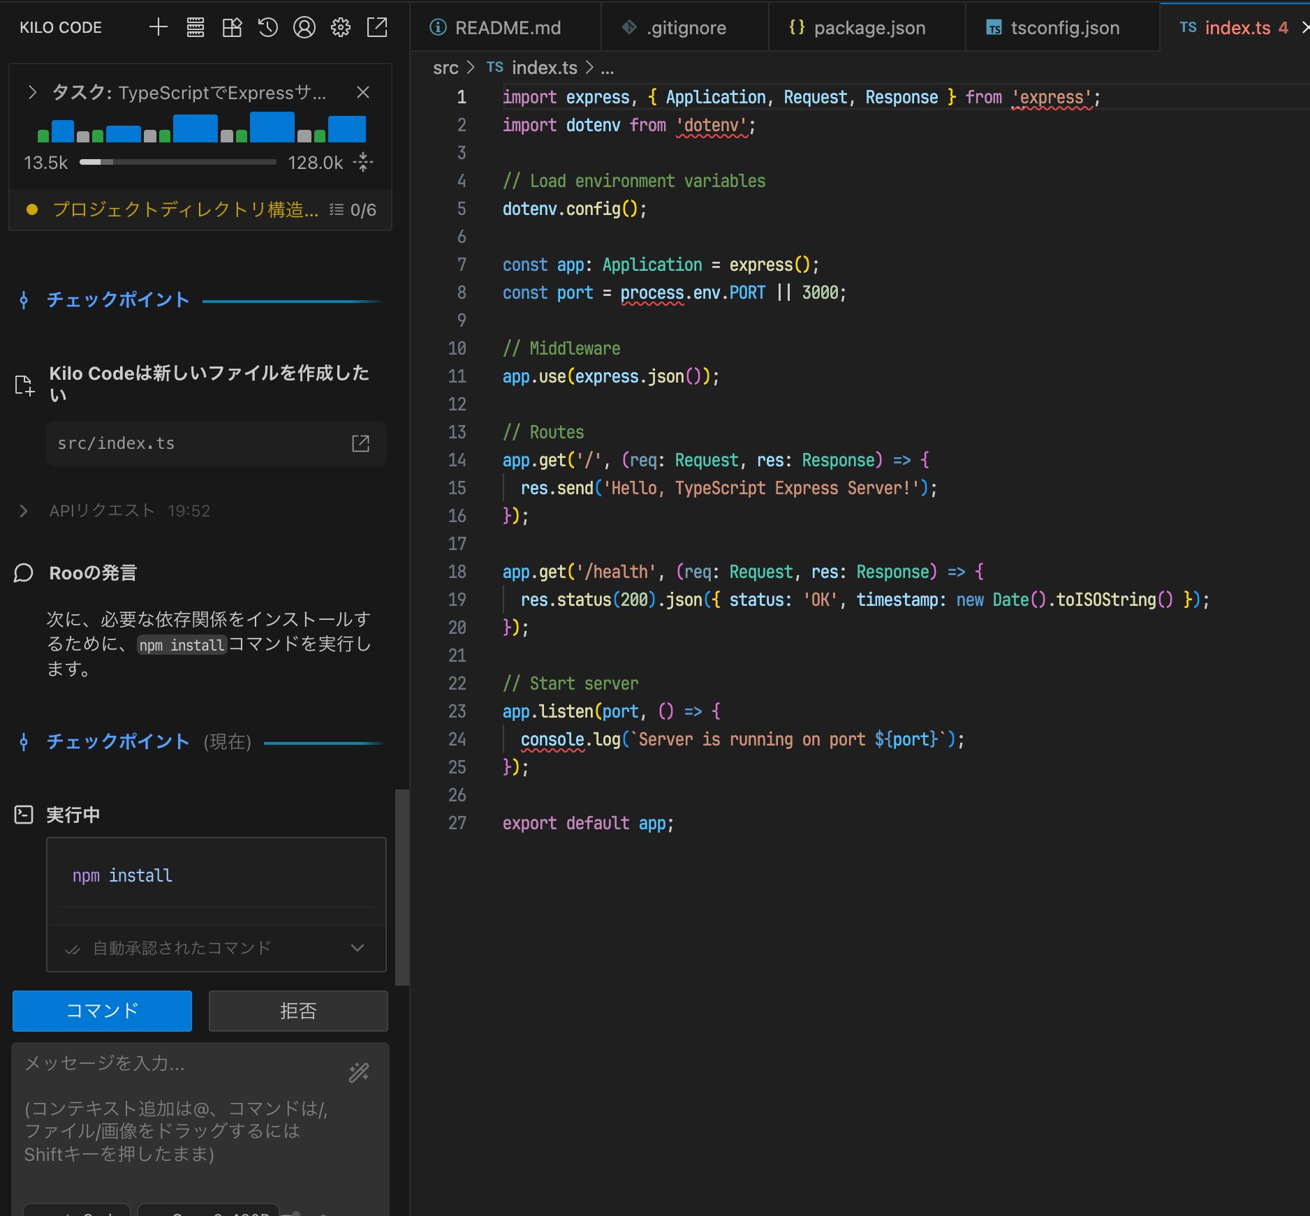Expand the タスク header chevron
1310x1216 pixels.
tap(32, 93)
